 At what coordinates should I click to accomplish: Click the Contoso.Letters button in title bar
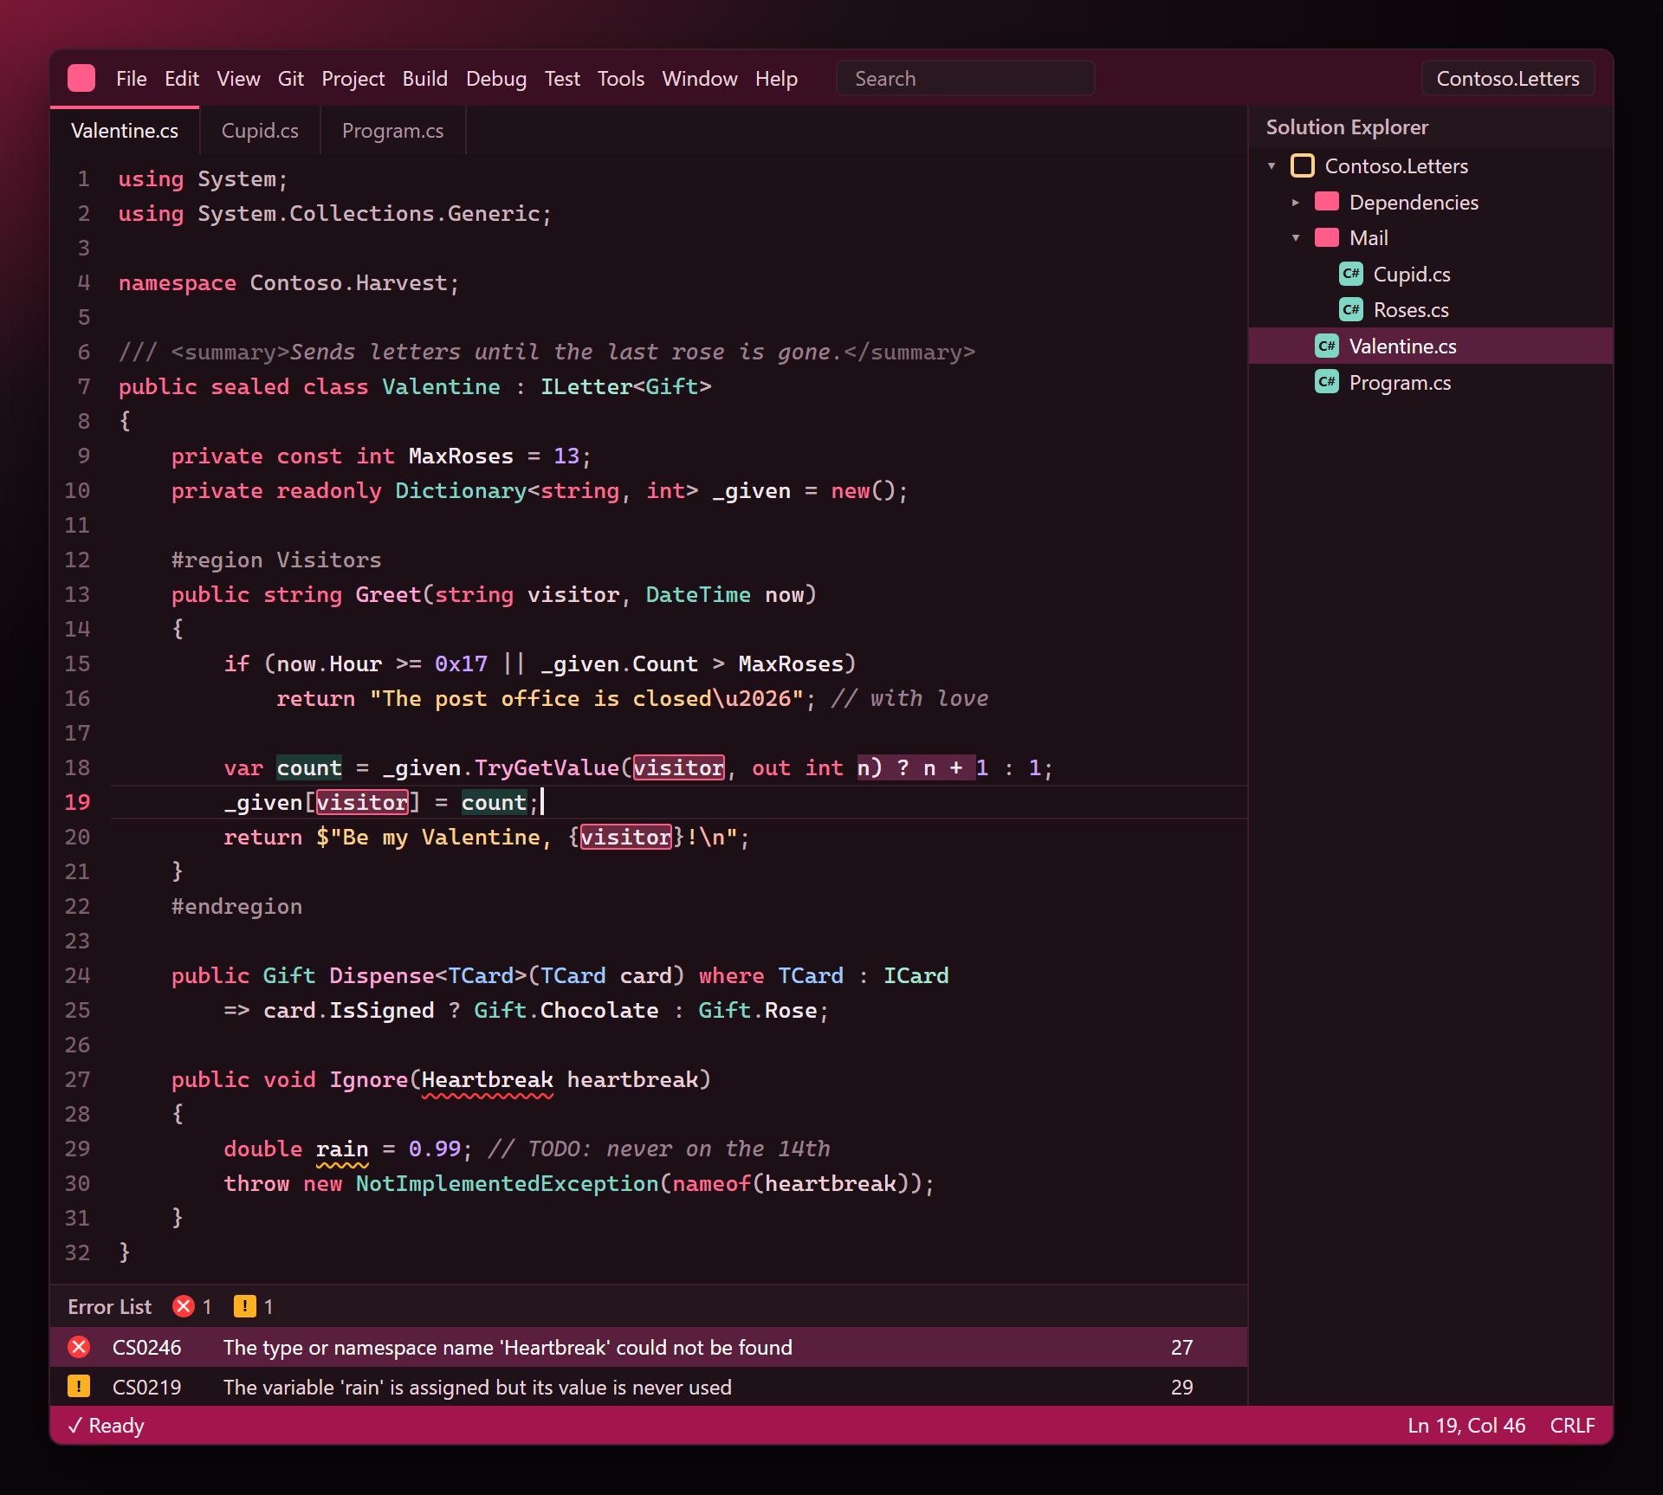coord(1507,78)
